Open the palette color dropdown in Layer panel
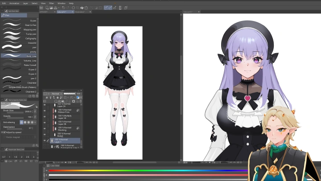The width and height of the screenshot is (321, 181). pyautogui.click(x=49, y=93)
